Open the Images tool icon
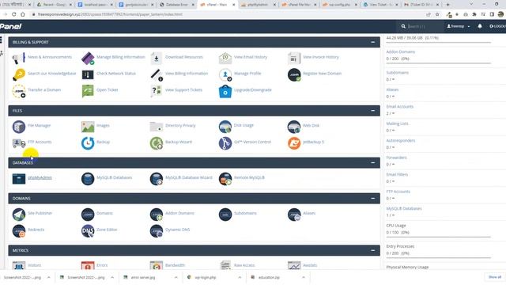 point(88,127)
